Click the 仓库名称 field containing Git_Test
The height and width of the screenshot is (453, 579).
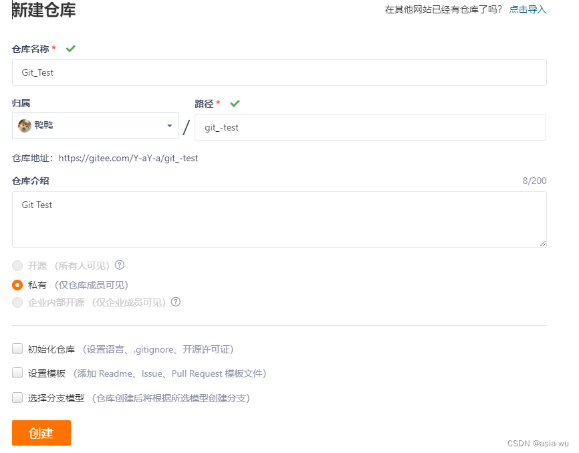pos(279,72)
